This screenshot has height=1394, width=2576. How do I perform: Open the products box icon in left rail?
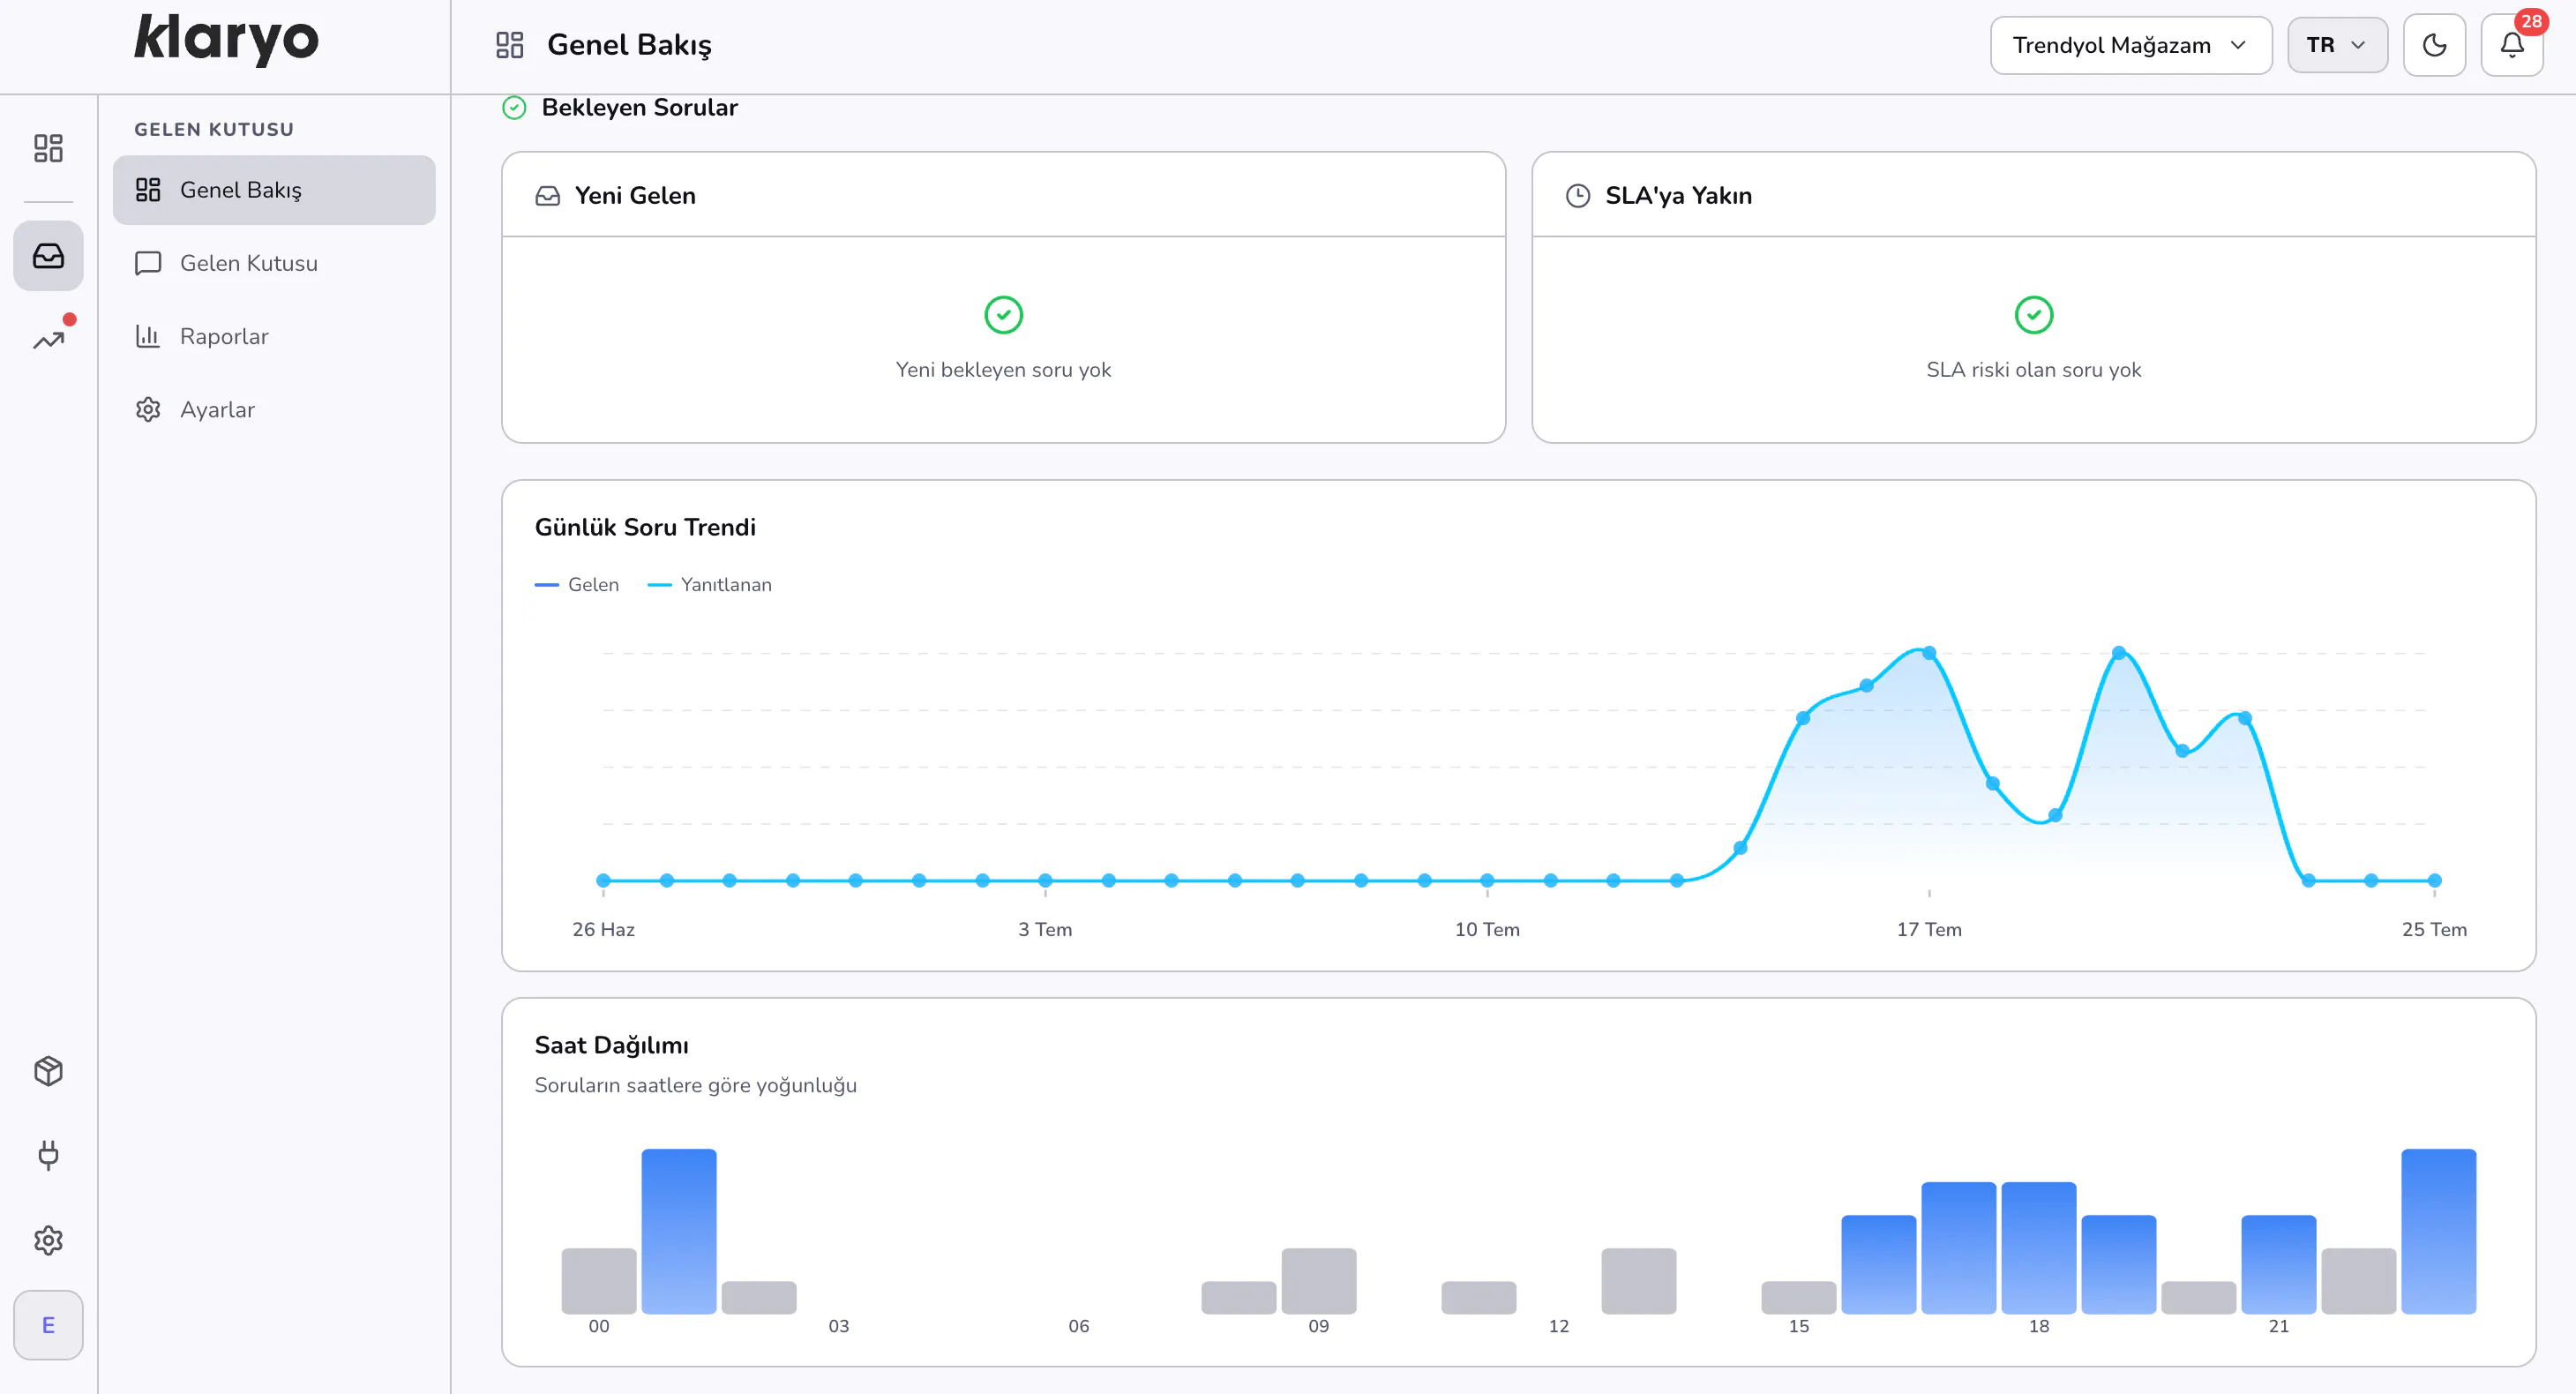coord(48,1071)
